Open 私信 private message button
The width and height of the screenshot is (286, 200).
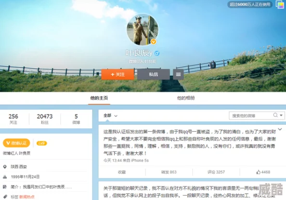tap(154, 74)
